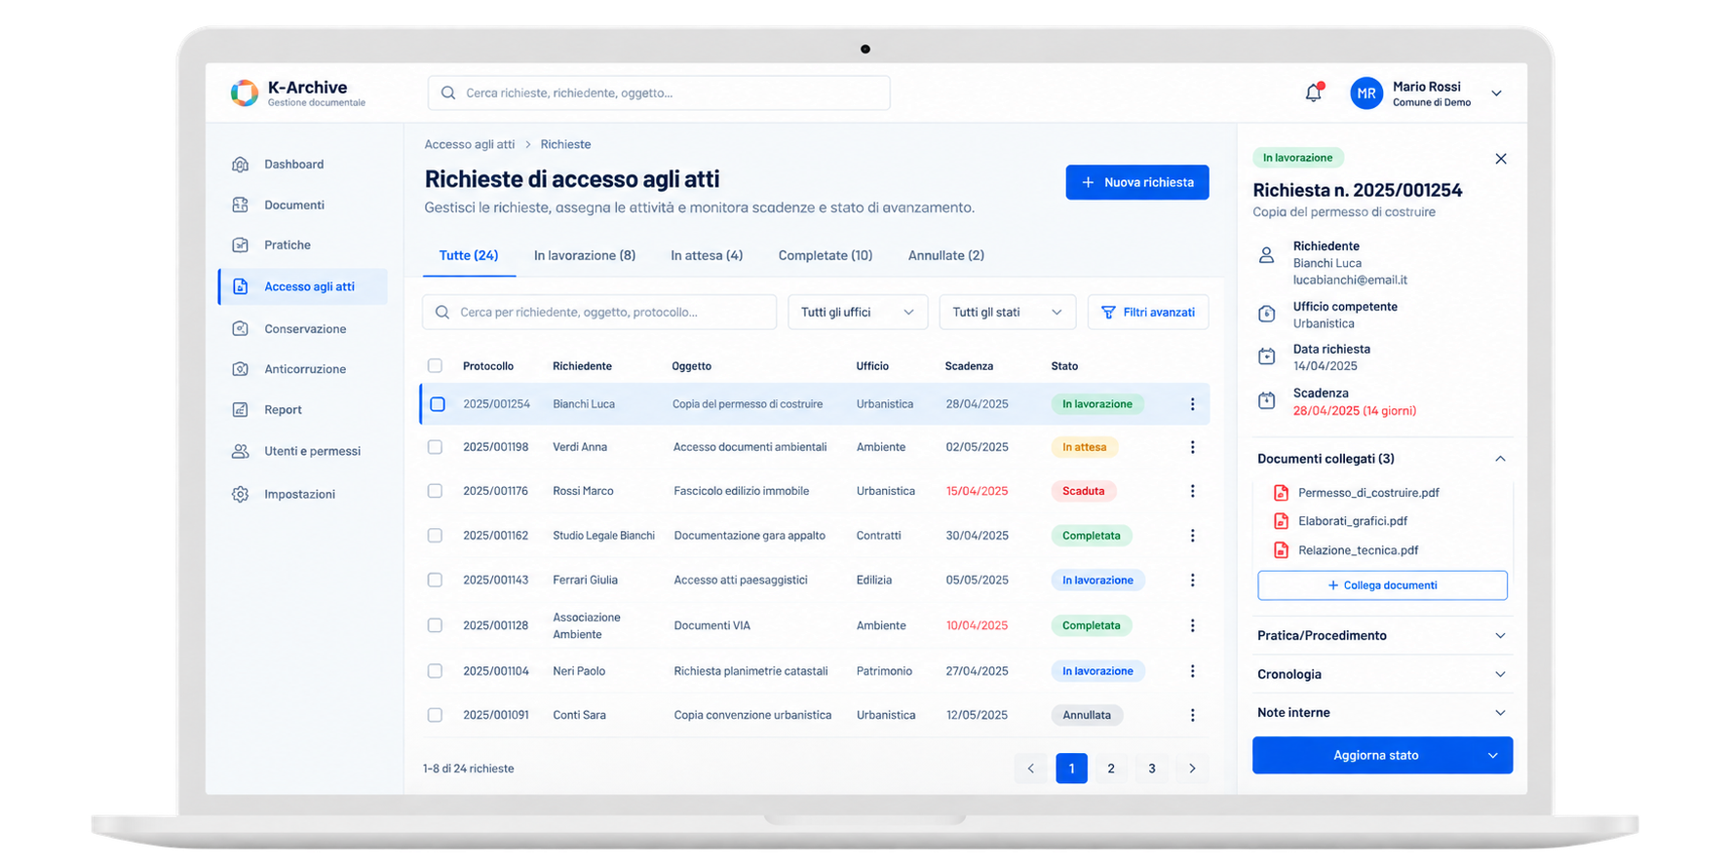Select the 2025/001176 request checkbox
Viewport: 1729px width, 864px height.
point(435,491)
